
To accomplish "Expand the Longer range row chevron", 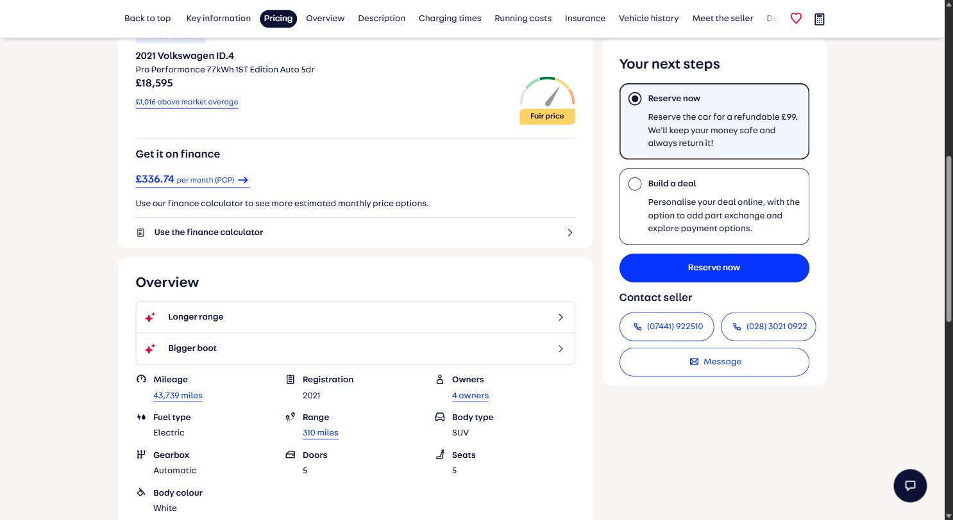I will pyautogui.click(x=561, y=317).
